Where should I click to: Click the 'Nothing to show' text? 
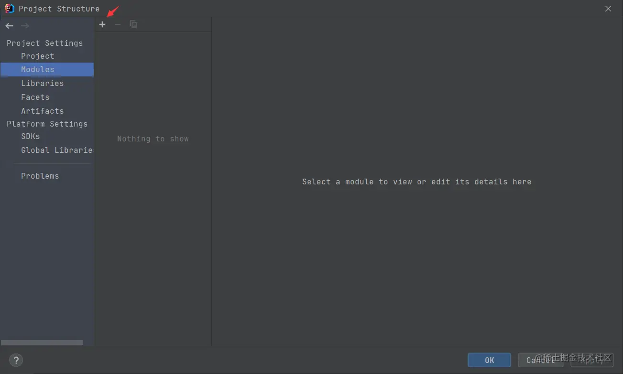tap(153, 139)
